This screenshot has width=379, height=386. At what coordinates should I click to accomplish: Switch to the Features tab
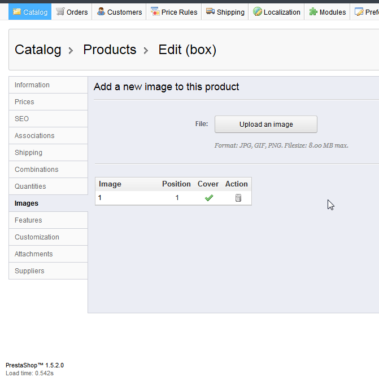coord(28,220)
